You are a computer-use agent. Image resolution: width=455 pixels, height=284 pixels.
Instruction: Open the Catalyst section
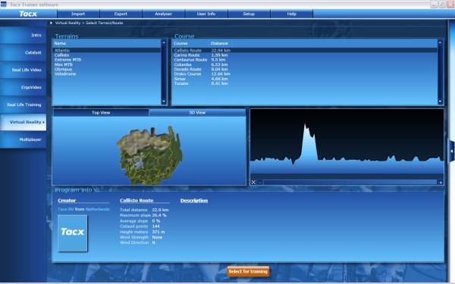point(23,52)
